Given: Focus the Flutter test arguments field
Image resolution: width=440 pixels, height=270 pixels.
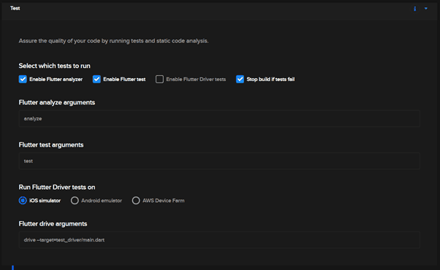Looking at the screenshot, I should [x=219, y=161].
